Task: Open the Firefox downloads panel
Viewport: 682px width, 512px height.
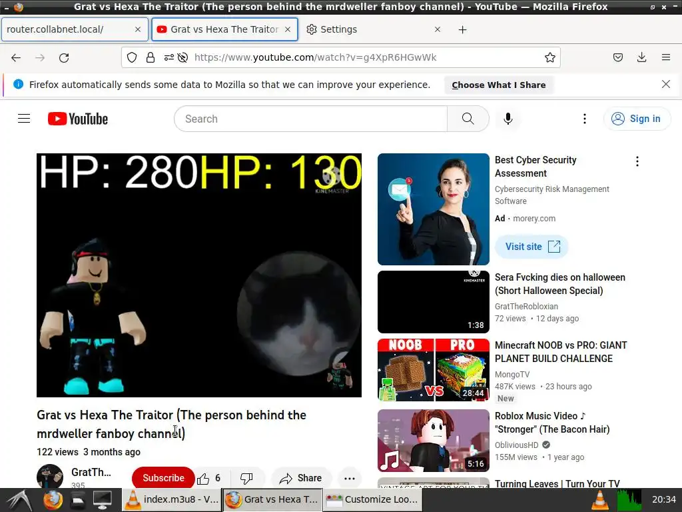Action: point(641,57)
